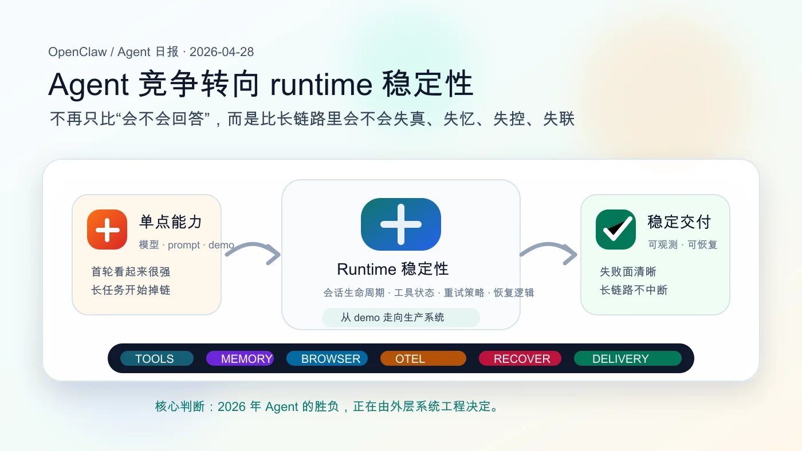Screen dimensions: 802x451
Task: Click the 单点能力 card title
Action: 171,221
